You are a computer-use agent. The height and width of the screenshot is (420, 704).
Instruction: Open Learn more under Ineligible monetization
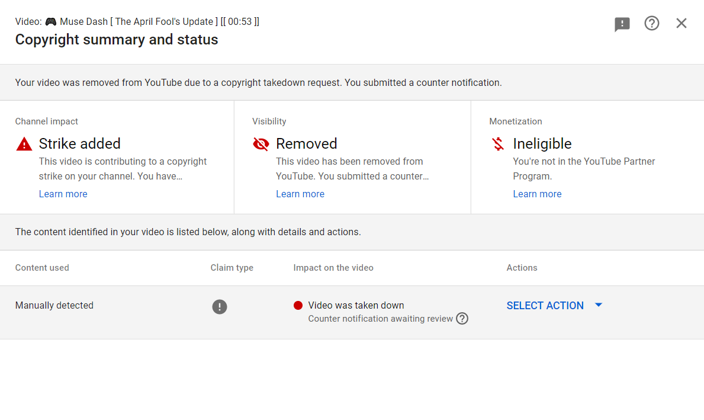pos(536,194)
